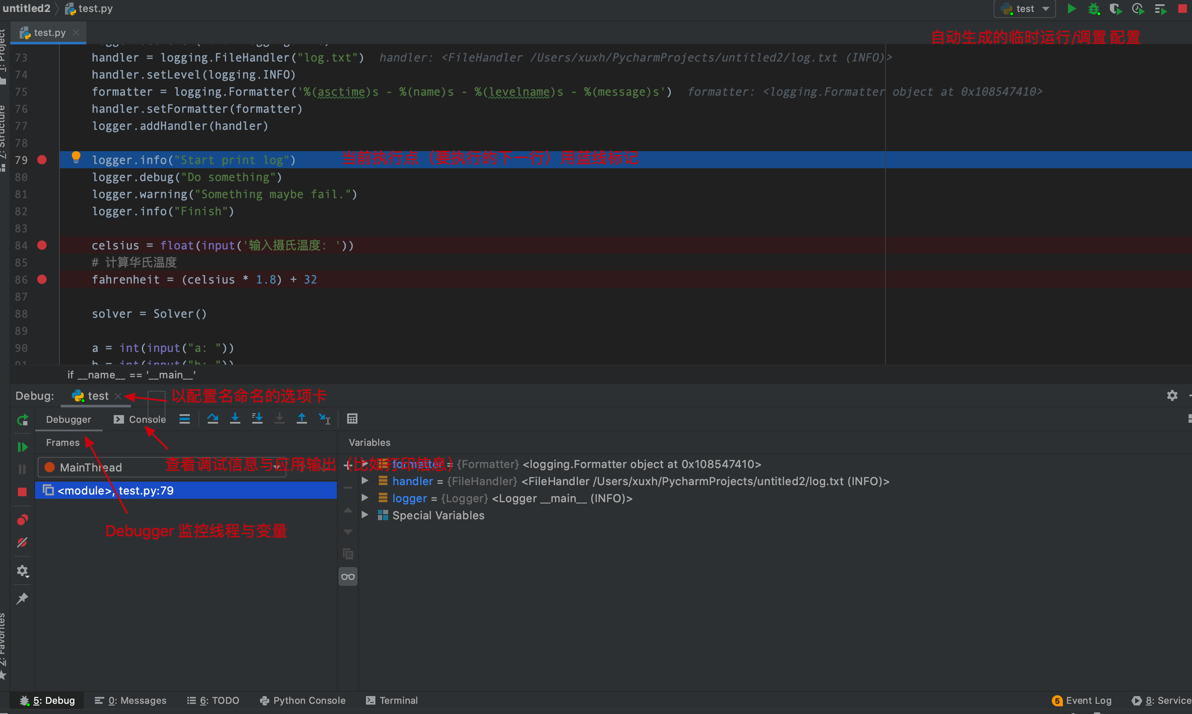This screenshot has height=714, width=1192.
Task: Pin the debug tab
Action: coord(22,599)
